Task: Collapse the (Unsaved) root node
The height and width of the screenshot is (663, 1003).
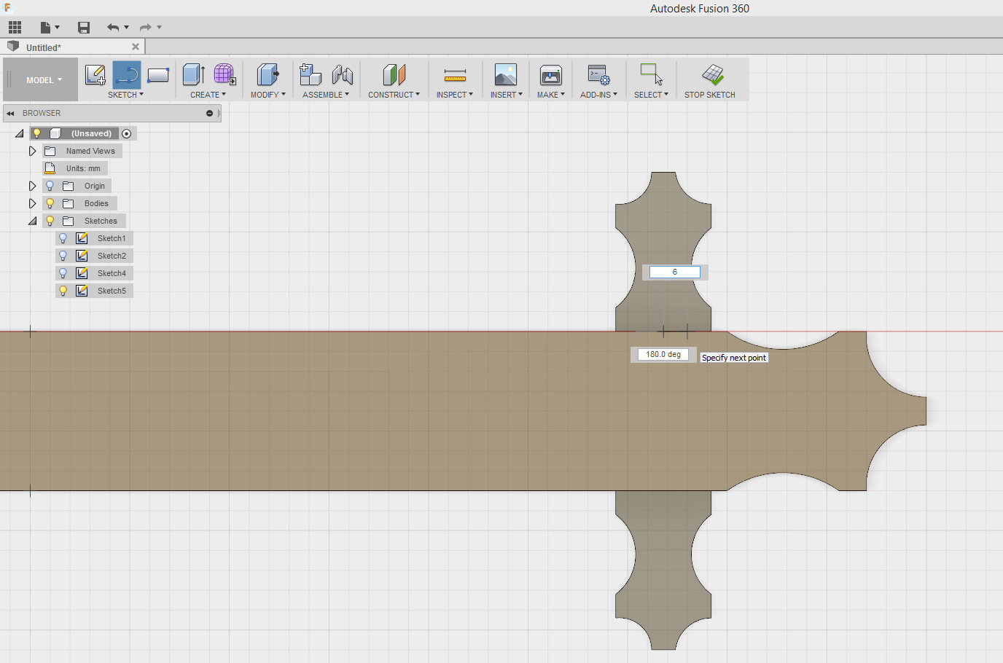Action: pyautogui.click(x=20, y=133)
